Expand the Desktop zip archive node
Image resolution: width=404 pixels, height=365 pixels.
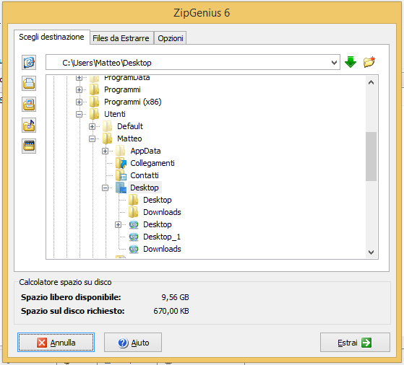tap(118, 225)
